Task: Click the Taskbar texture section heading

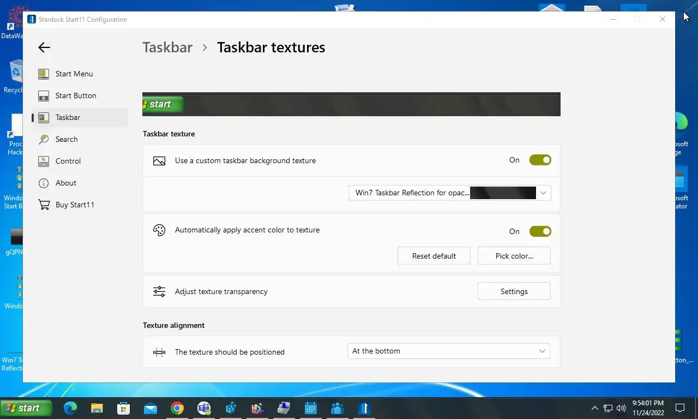Action: [169, 134]
